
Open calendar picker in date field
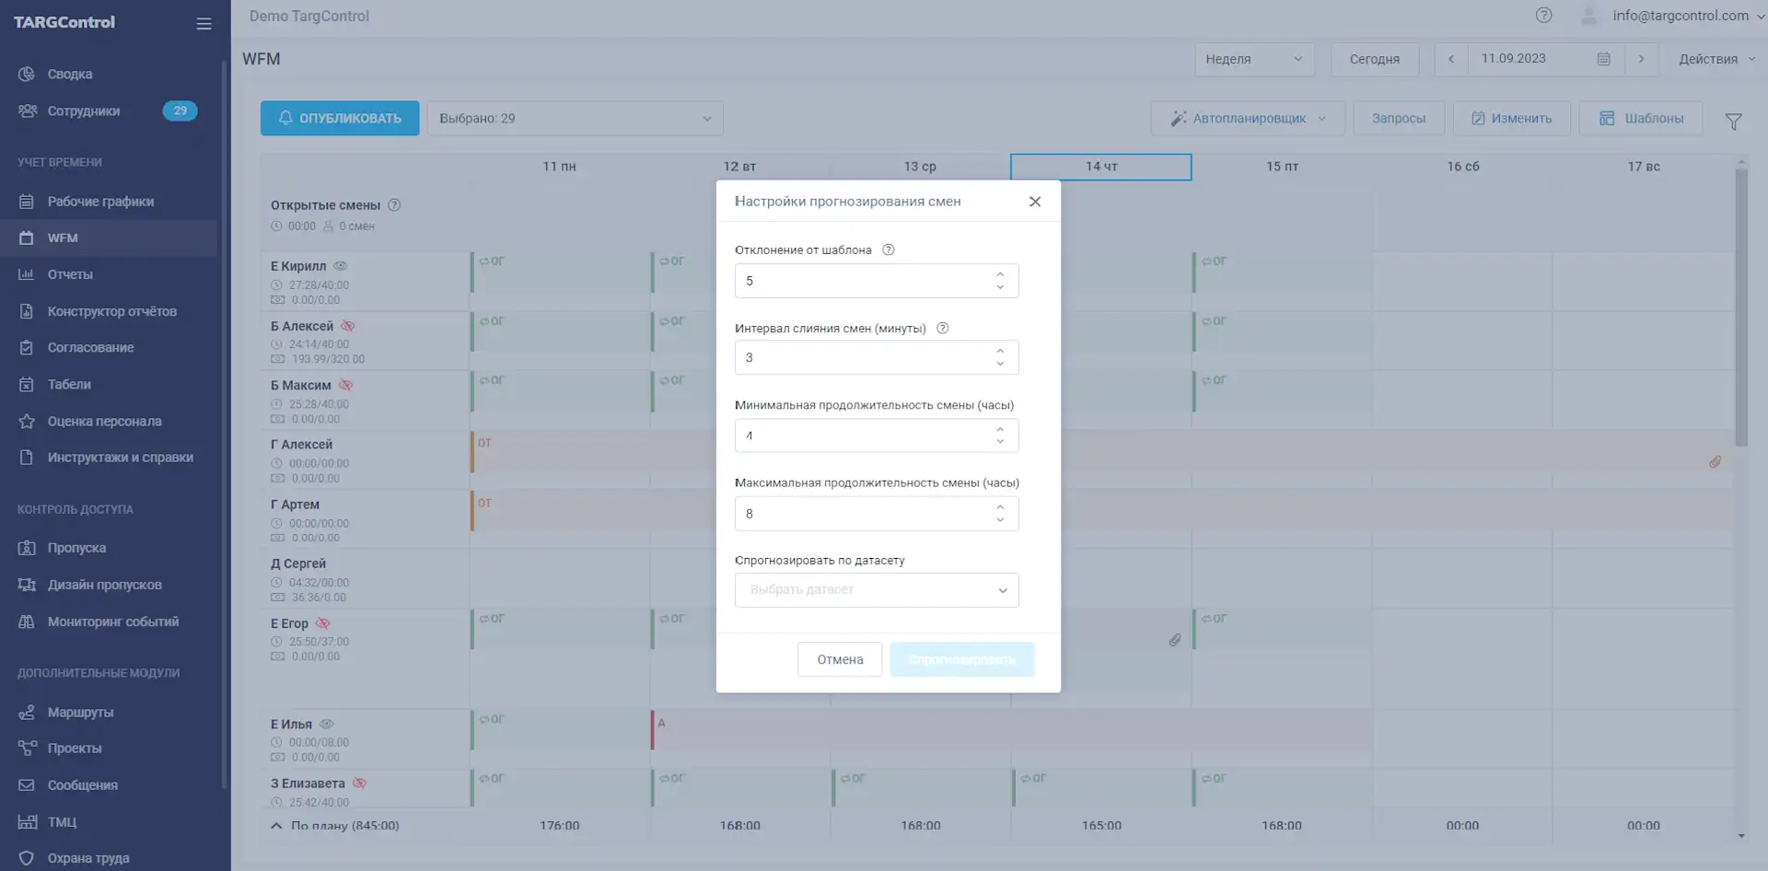coord(1603,59)
